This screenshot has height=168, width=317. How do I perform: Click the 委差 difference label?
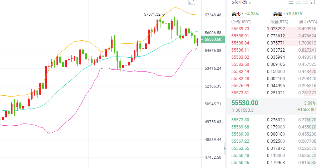pyautogui.click(x=278, y=14)
